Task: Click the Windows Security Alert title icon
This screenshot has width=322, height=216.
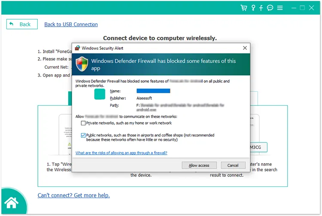Action: point(77,48)
